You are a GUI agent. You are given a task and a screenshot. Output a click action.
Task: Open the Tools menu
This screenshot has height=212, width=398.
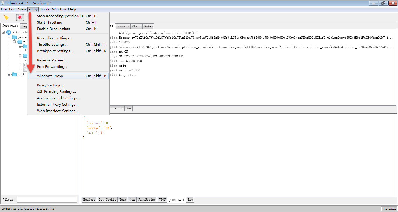pos(45,9)
